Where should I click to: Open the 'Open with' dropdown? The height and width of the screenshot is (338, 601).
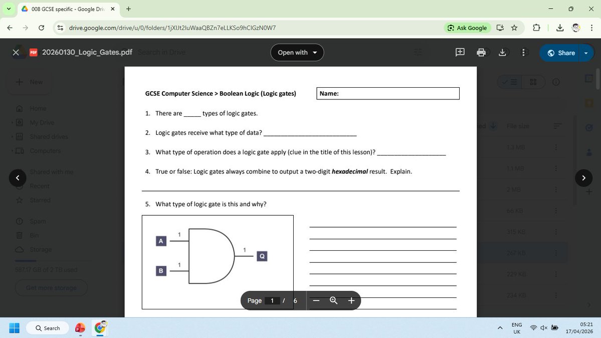click(x=297, y=53)
